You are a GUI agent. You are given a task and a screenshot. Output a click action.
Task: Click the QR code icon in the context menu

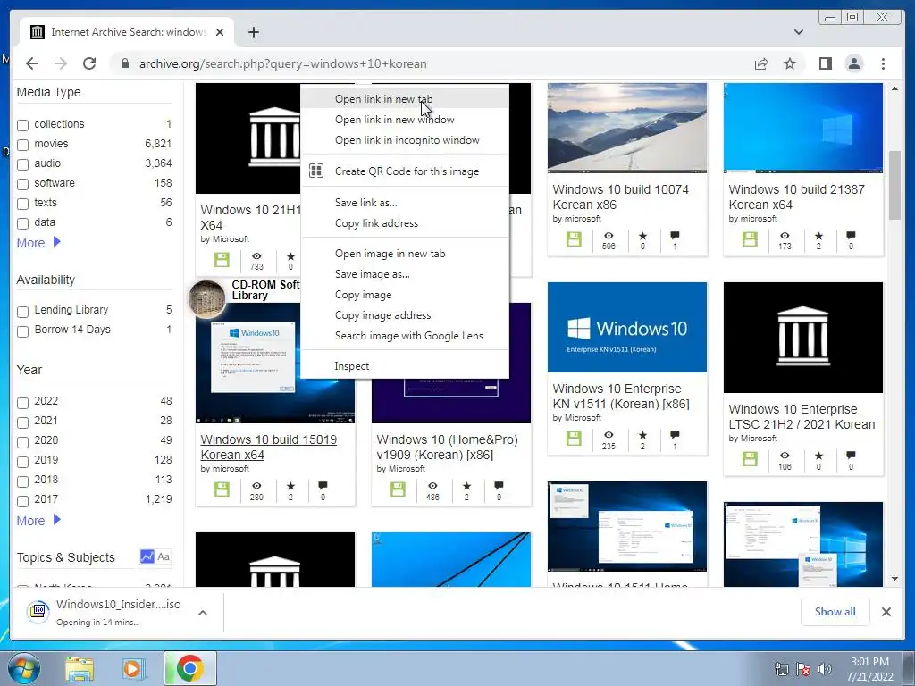pos(316,171)
